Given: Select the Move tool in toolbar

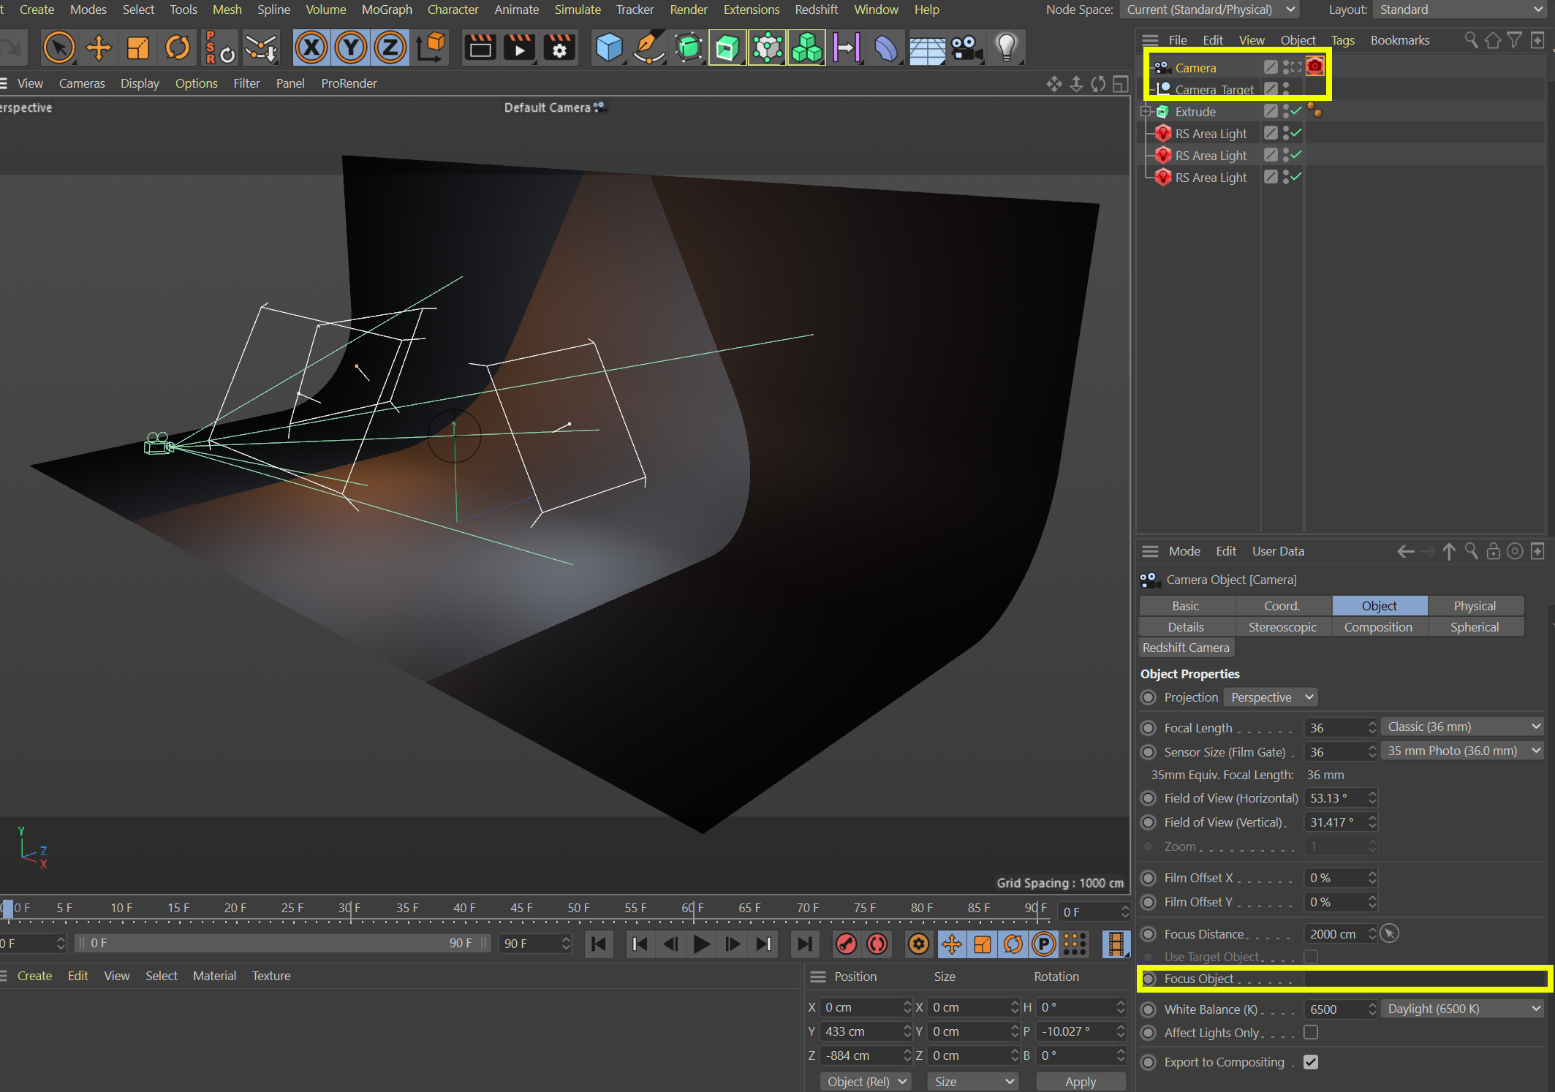Looking at the screenshot, I should [x=99, y=48].
